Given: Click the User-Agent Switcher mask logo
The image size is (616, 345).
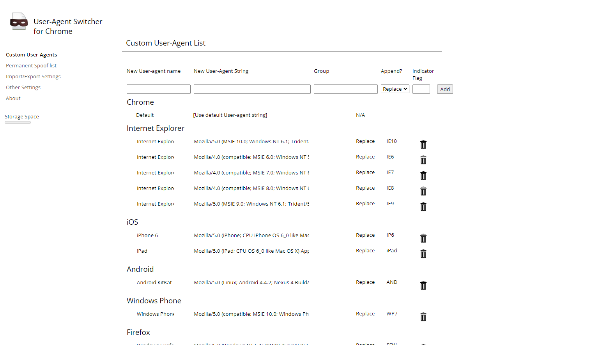Looking at the screenshot, I should click(19, 21).
